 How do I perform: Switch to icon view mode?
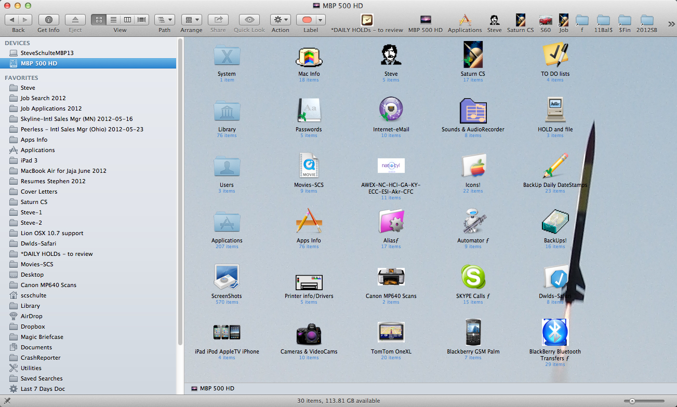click(98, 20)
